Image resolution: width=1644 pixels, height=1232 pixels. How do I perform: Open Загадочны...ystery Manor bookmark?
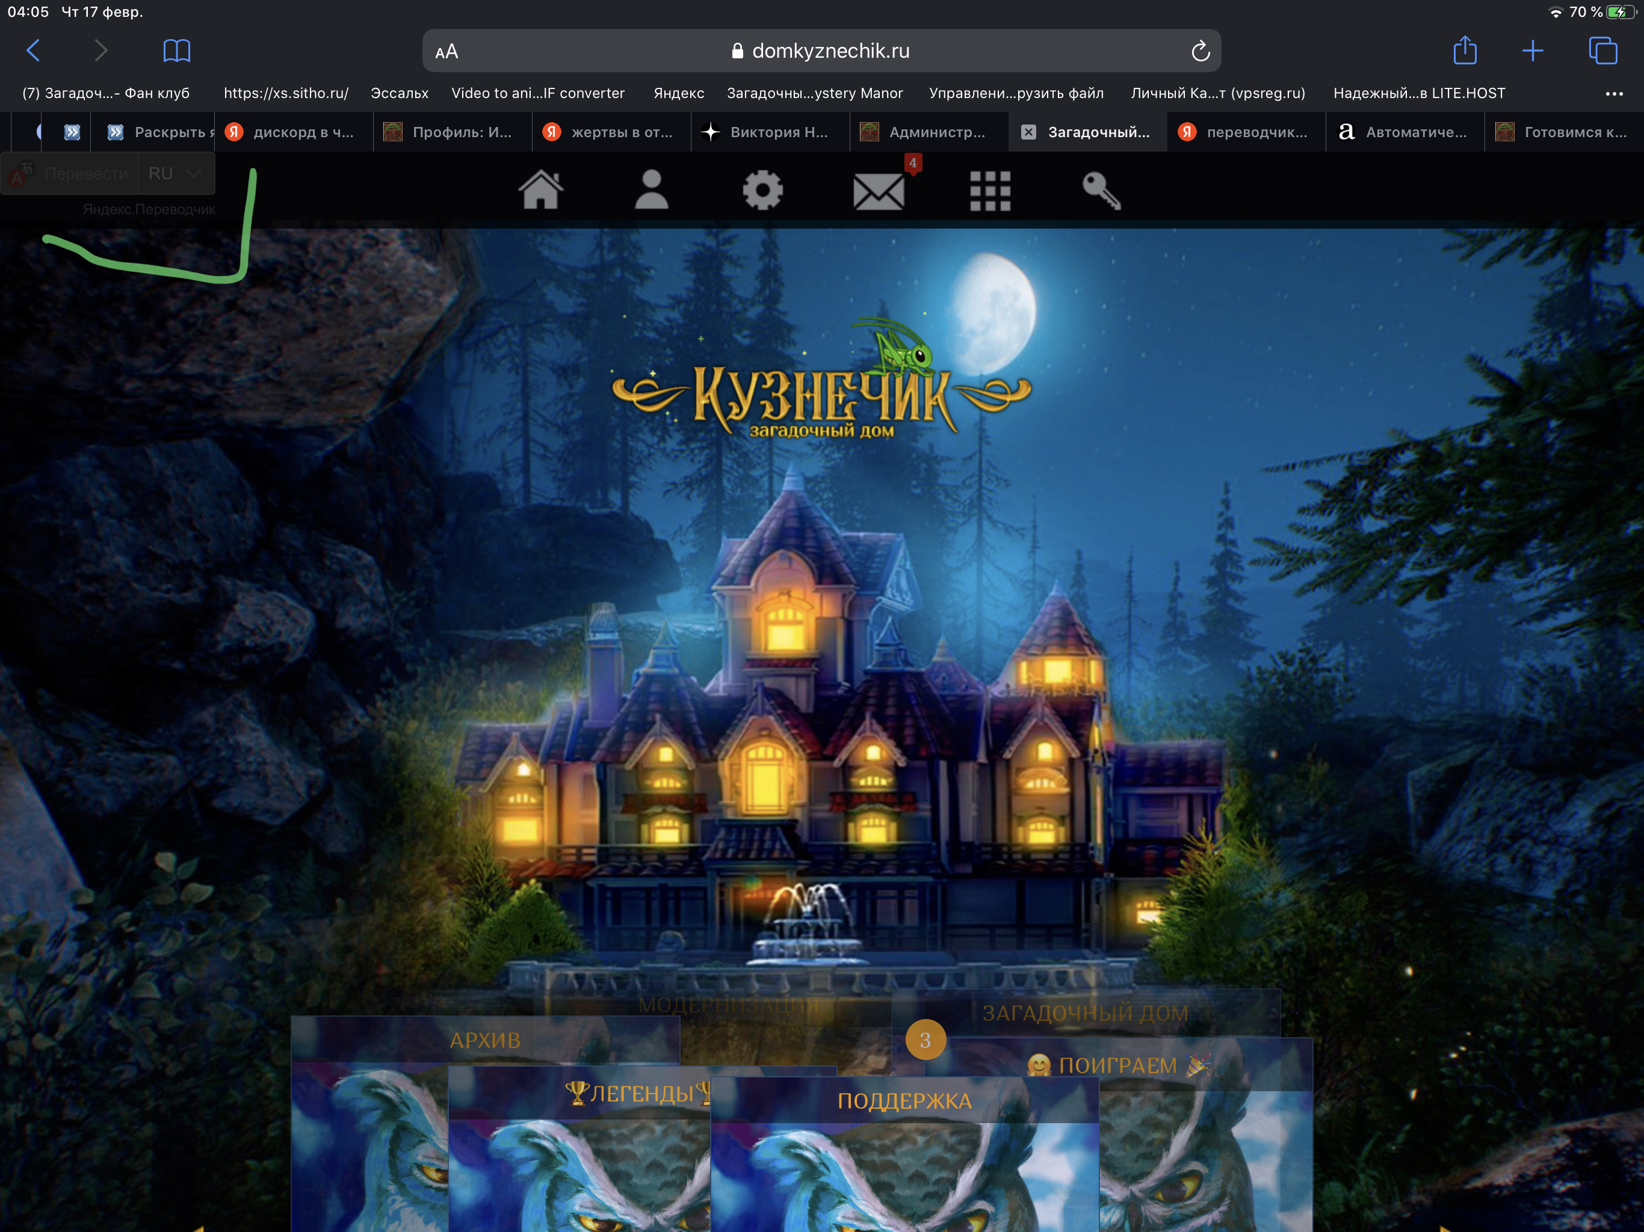(815, 94)
